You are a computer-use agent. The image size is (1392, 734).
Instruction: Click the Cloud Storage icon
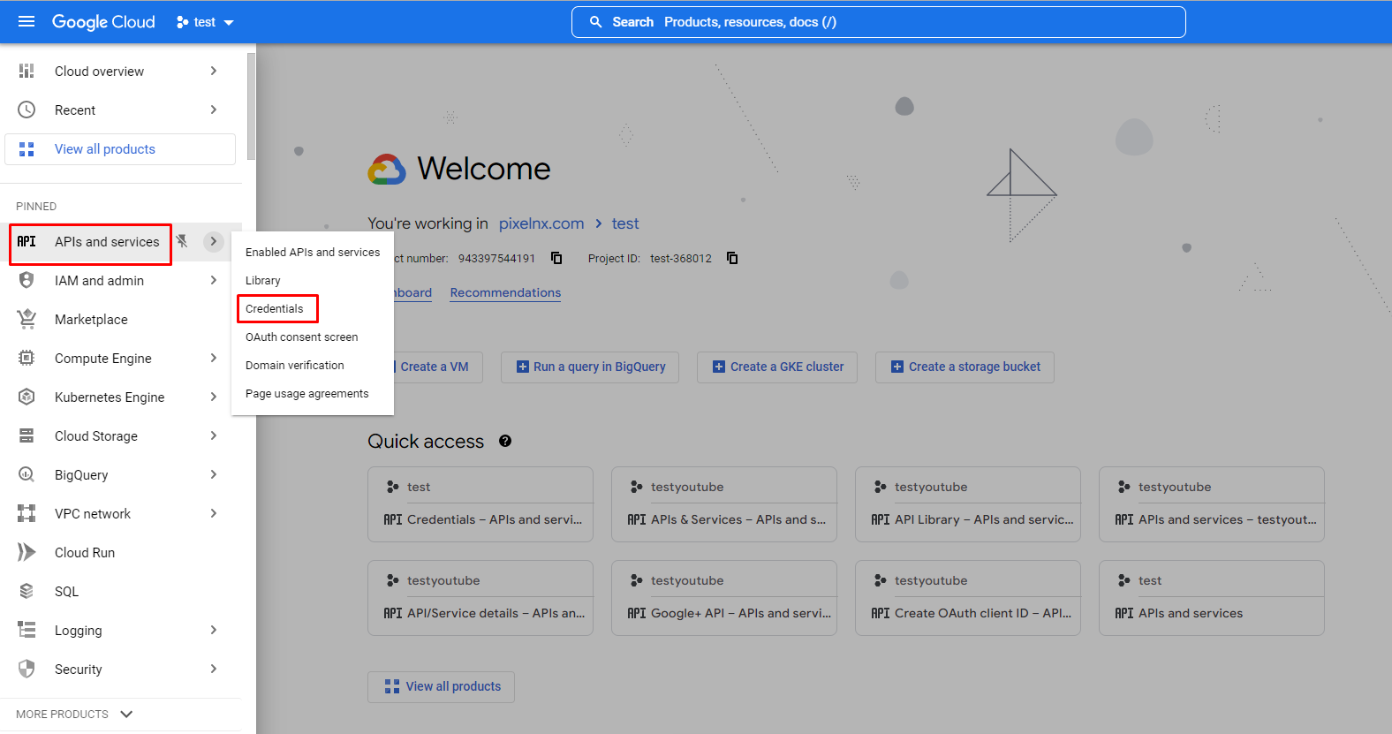(x=26, y=435)
